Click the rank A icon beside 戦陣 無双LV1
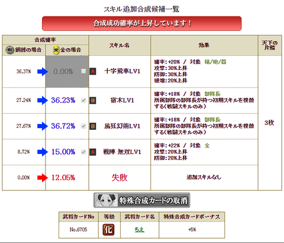Image resolution: width=284 pixels, height=243 pixels. point(93,152)
